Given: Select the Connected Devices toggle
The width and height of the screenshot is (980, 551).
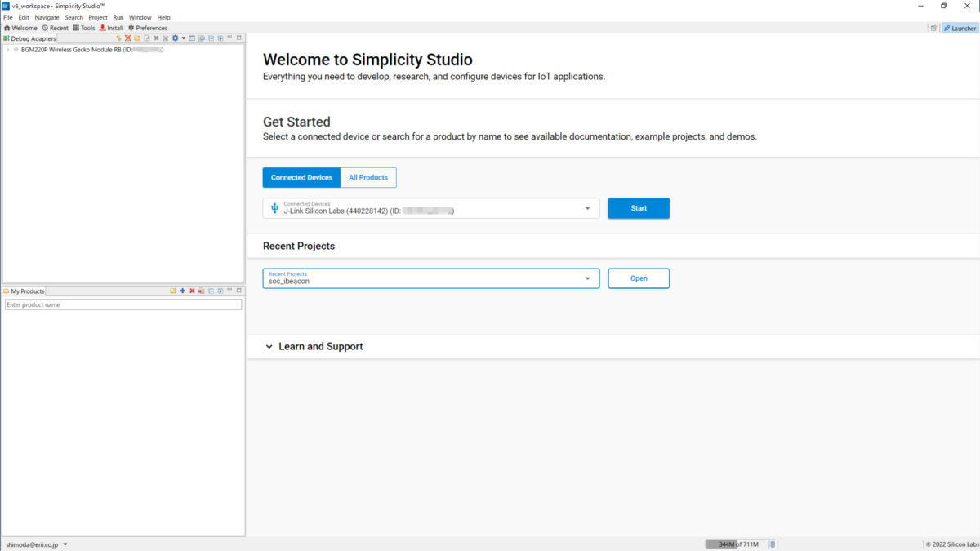Looking at the screenshot, I should click(x=301, y=177).
